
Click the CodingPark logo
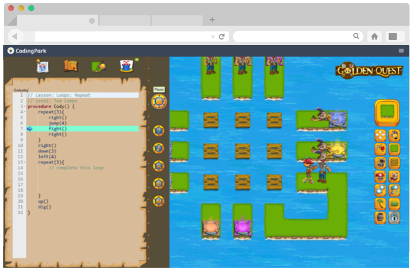coord(27,51)
